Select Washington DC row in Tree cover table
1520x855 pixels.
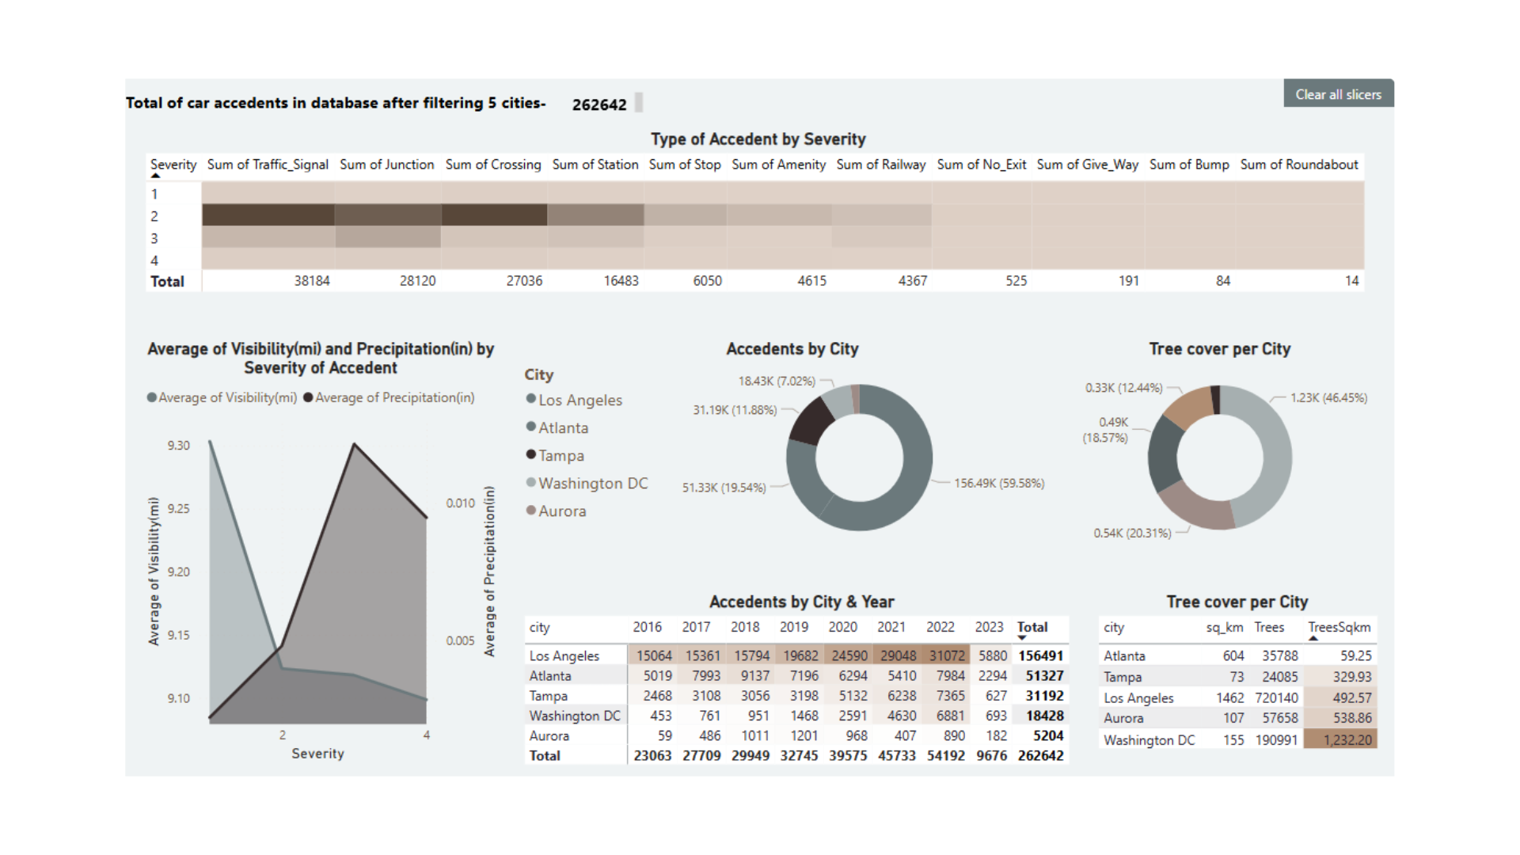coord(1238,739)
